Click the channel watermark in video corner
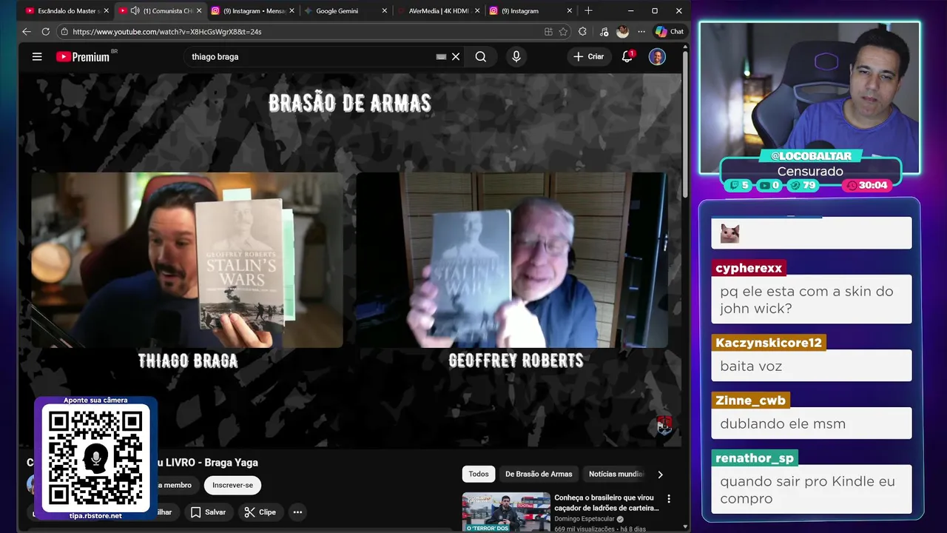 coord(664,425)
